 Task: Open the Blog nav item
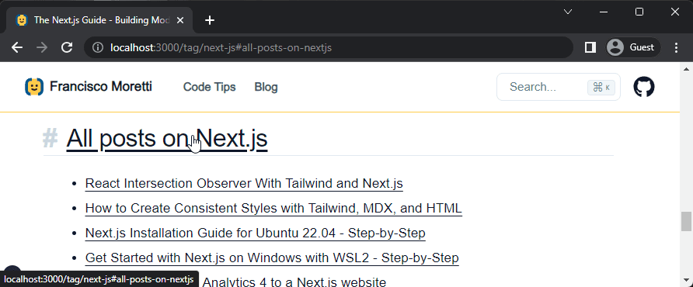coord(266,87)
